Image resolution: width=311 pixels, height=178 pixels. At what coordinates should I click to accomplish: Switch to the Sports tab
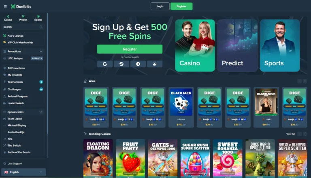[x=38, y=18]
